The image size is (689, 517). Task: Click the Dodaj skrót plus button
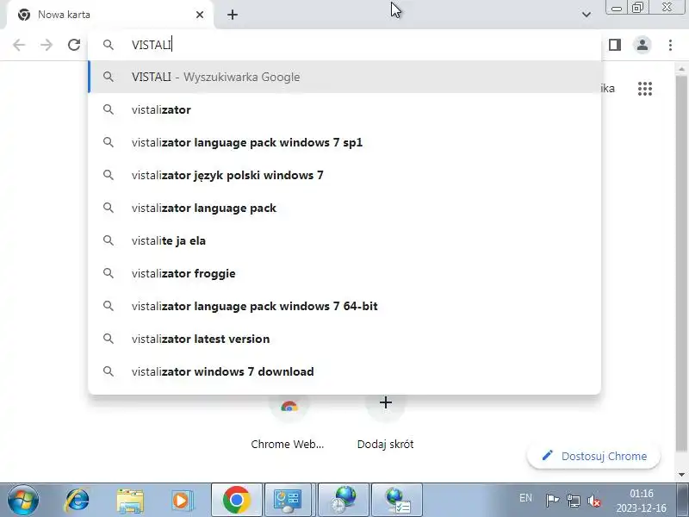coord(385,402)
